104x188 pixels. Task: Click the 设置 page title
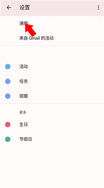(x=25, y=8)
